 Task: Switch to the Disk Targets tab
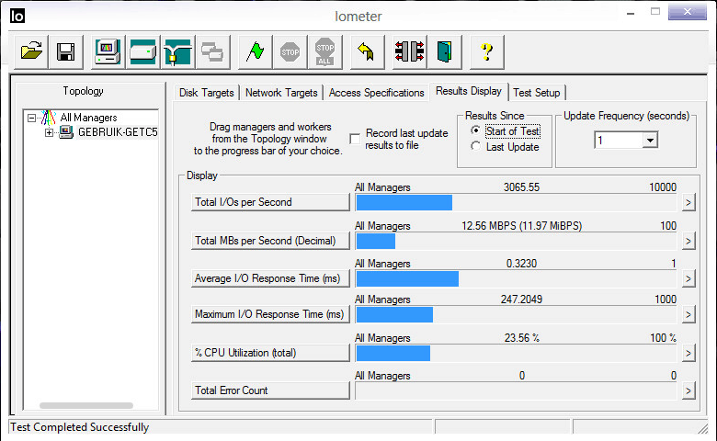pyautogui.click(x=206, y=93)
